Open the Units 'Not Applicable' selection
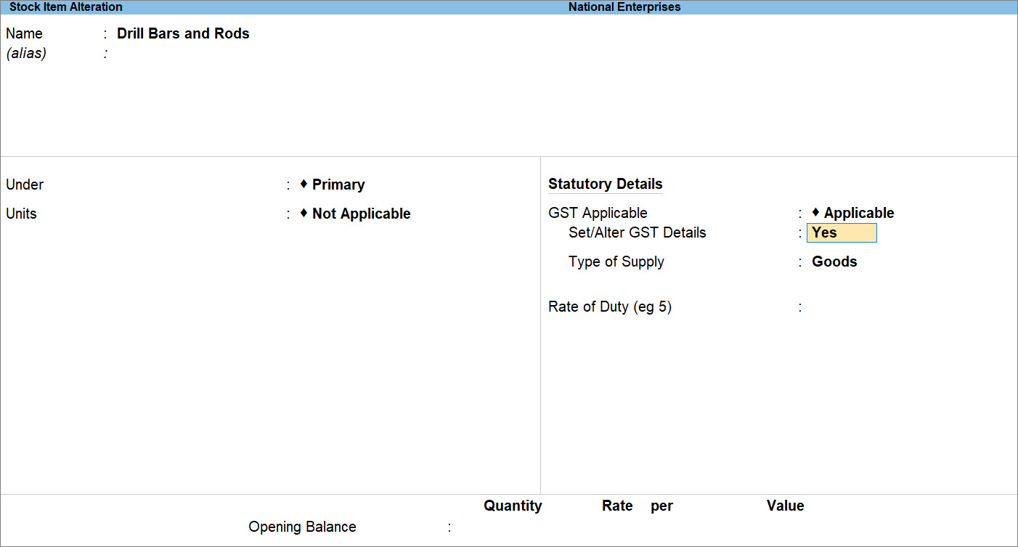1018x547 pixels. 361,214
